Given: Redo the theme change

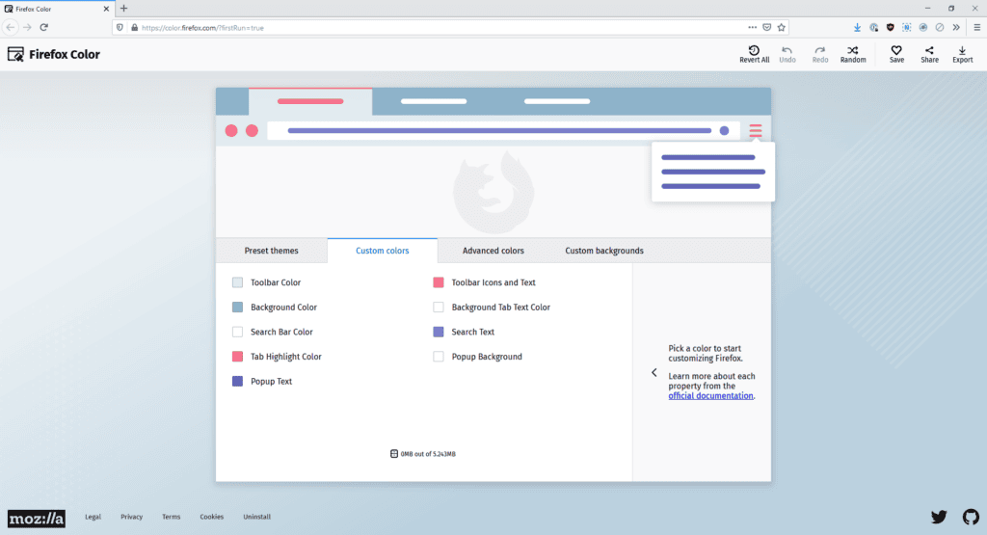Looking at the screenshot, I should point(819,54).
